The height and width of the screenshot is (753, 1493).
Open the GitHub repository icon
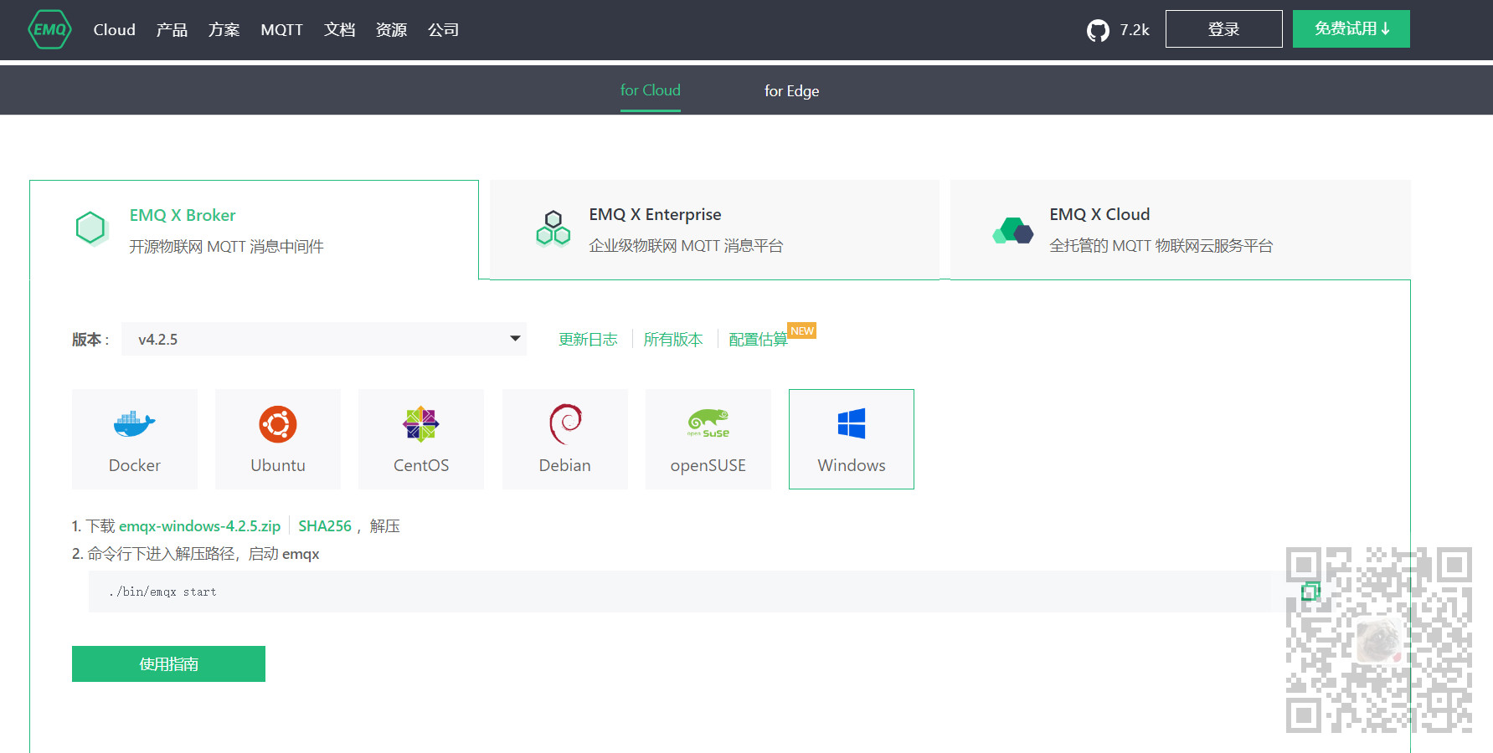point(1098,30)
